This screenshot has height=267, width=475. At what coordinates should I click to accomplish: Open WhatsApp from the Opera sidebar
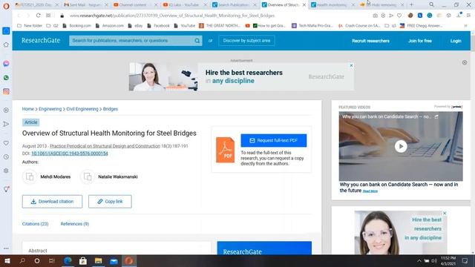pyautogui.click(x=6, y=77)
